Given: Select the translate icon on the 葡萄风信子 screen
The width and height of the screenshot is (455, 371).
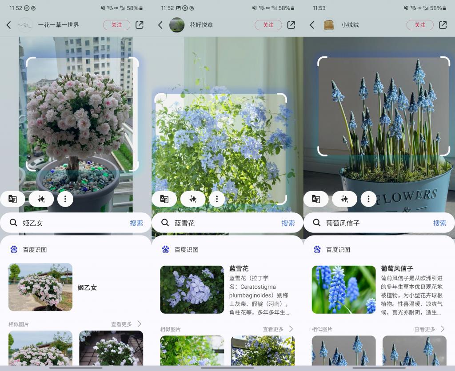Looking at the screenshot, I should tap(316, 199).
